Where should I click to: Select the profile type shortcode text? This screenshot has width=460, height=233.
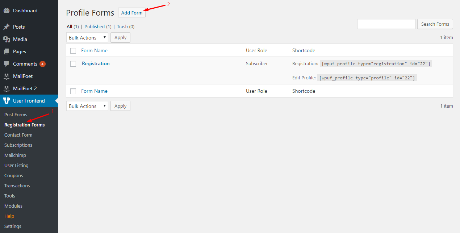point(367,78)
